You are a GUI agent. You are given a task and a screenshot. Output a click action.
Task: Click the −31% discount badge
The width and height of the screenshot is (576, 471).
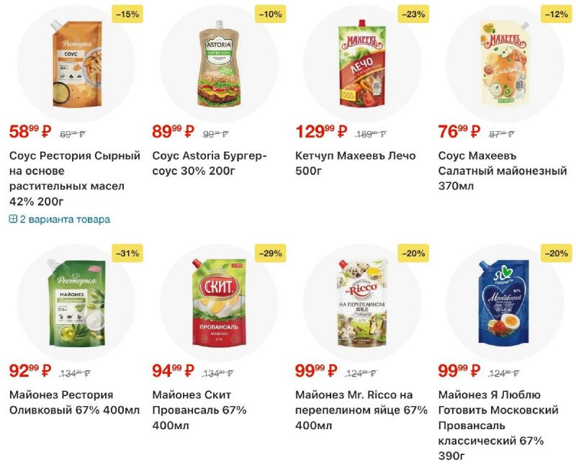click(x=127, y=253)
